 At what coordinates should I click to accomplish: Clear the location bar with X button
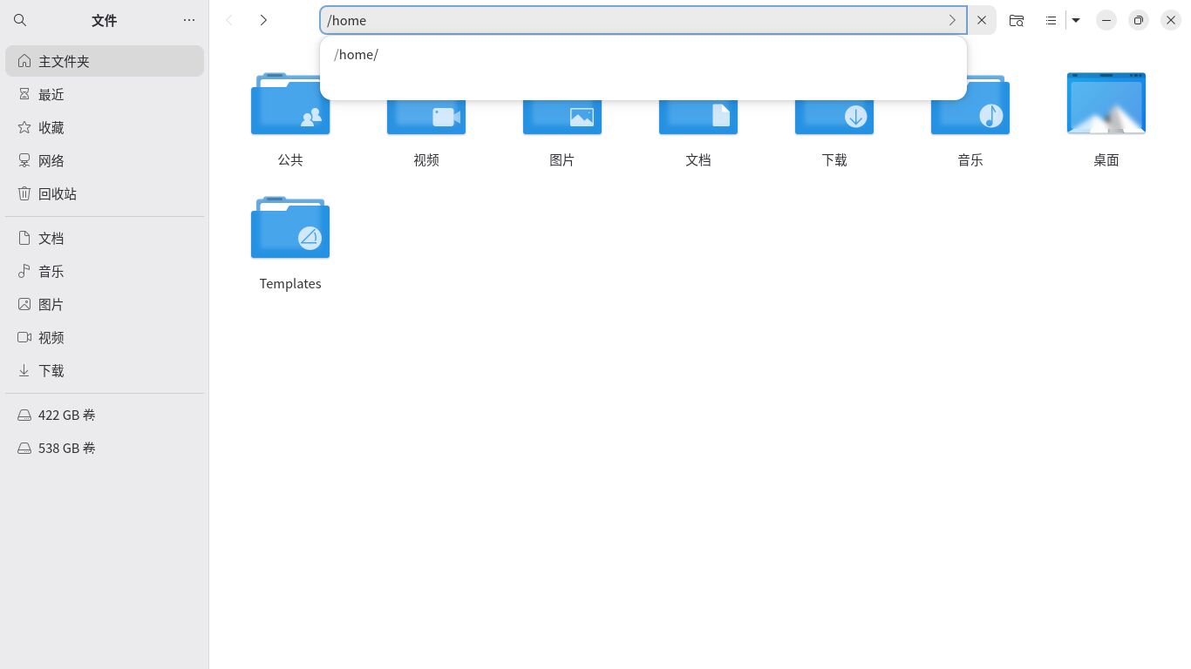(x=982, y=20)
